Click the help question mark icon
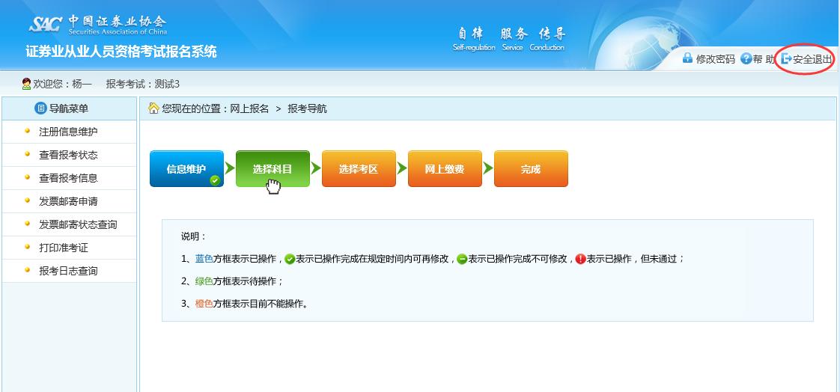Screen dimensions: 840x392 click(746, 59)
